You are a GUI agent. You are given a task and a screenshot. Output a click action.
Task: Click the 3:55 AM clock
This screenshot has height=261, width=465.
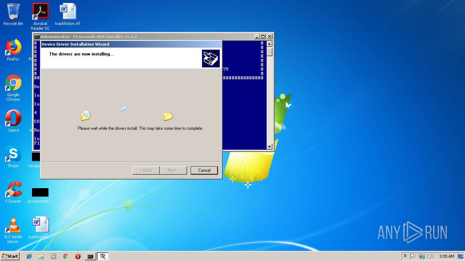446,256
